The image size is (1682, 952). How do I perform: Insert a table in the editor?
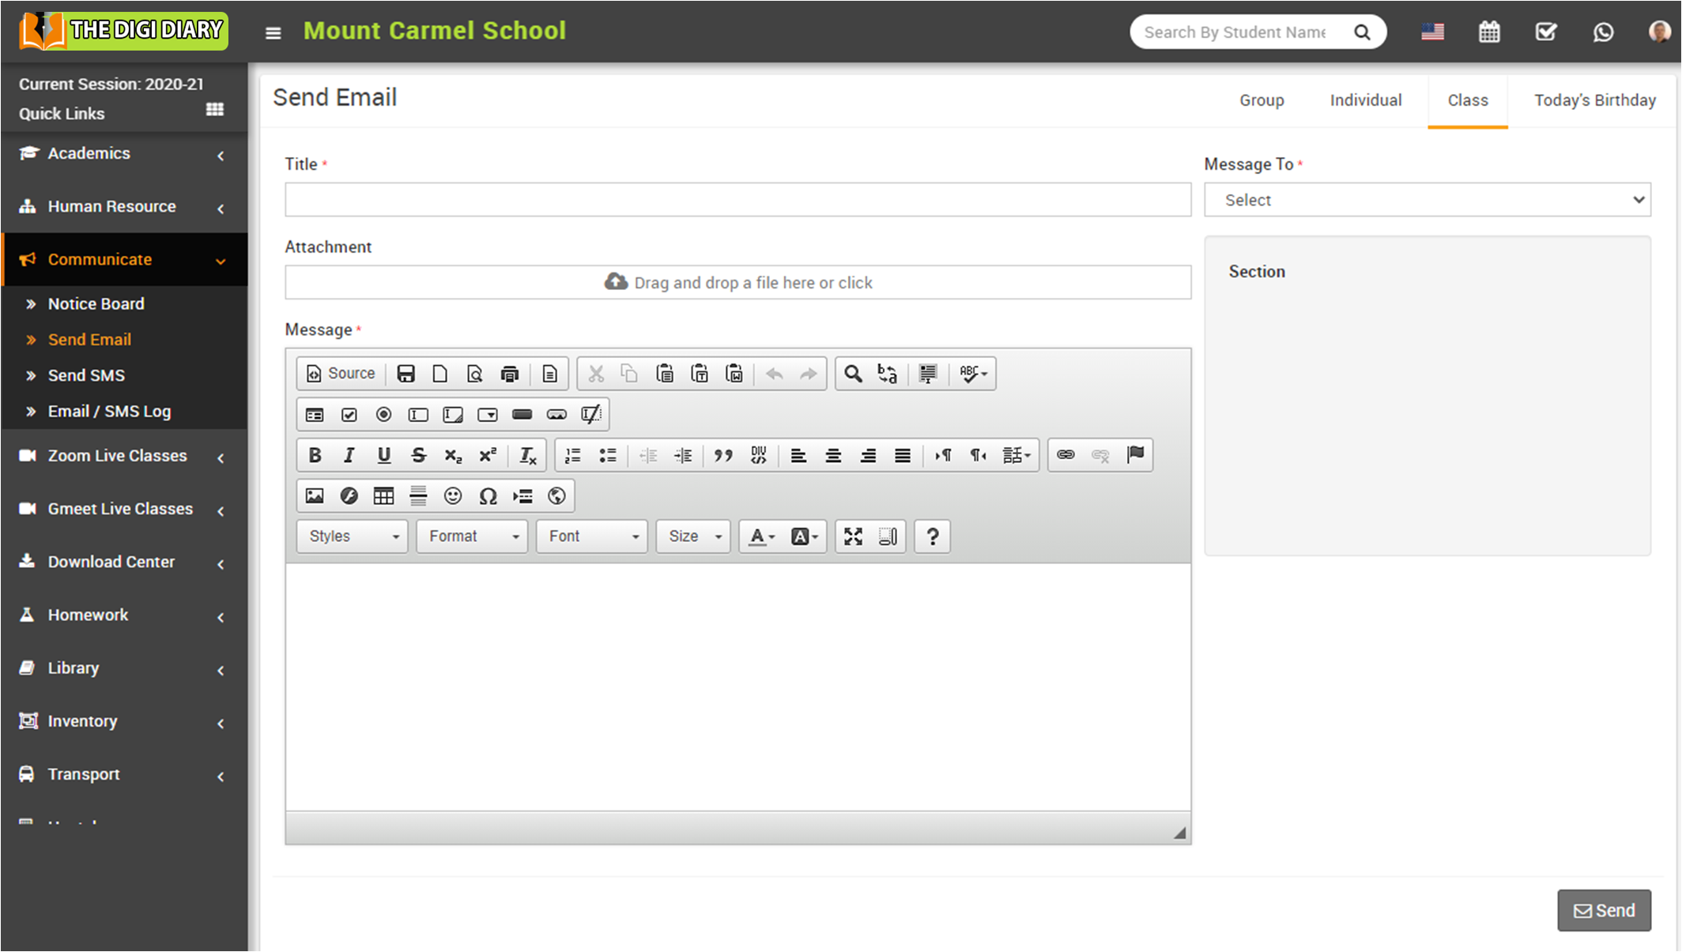(x=383, y=496)
